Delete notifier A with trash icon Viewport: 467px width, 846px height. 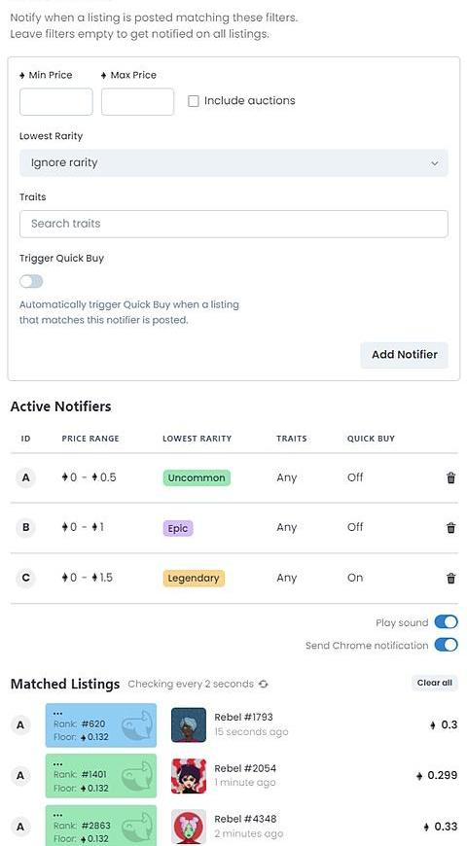tap(450, 477)
